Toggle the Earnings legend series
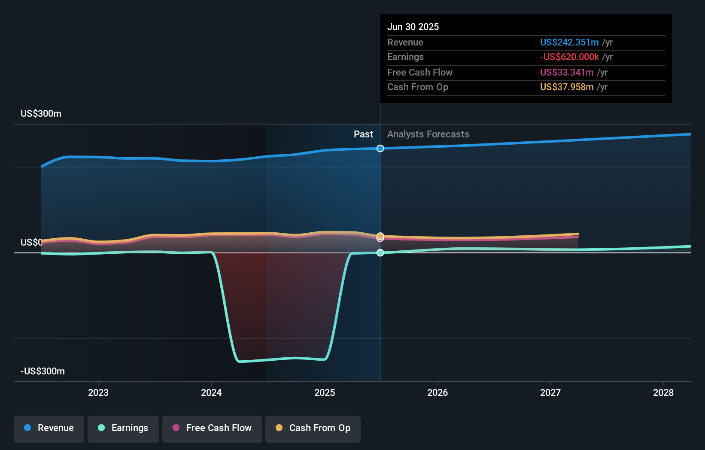The width and height of the screenshot is (705, 450). click(123, 429)
